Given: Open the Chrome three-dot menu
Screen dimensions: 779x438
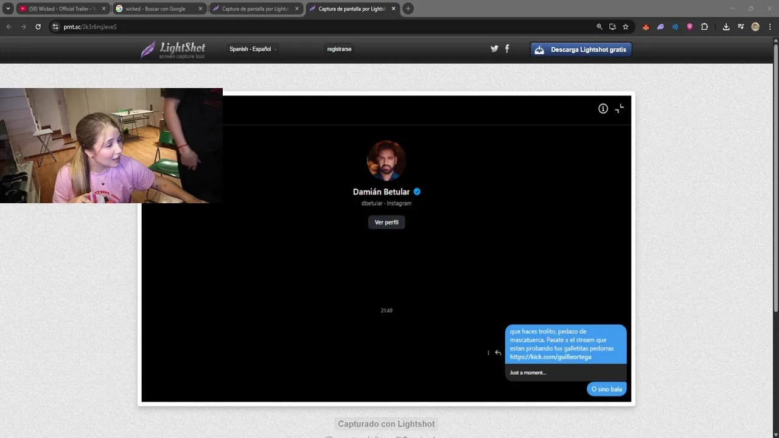Looking at the screenshot, I should [770, 27].
